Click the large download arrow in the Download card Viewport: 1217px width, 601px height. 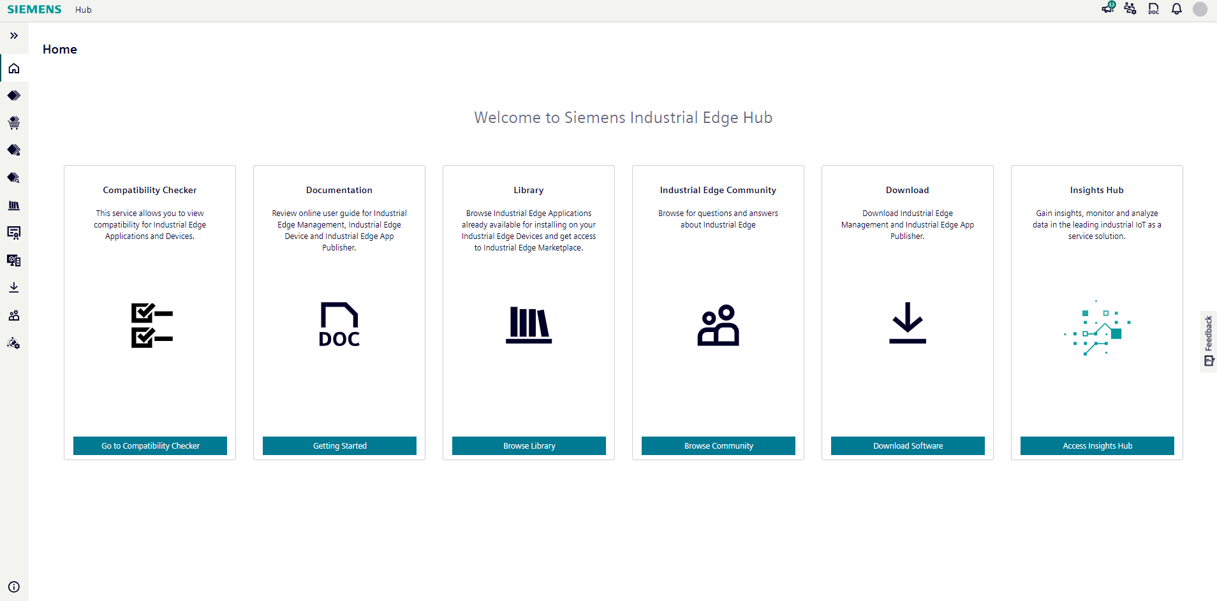tap(908, 322)
